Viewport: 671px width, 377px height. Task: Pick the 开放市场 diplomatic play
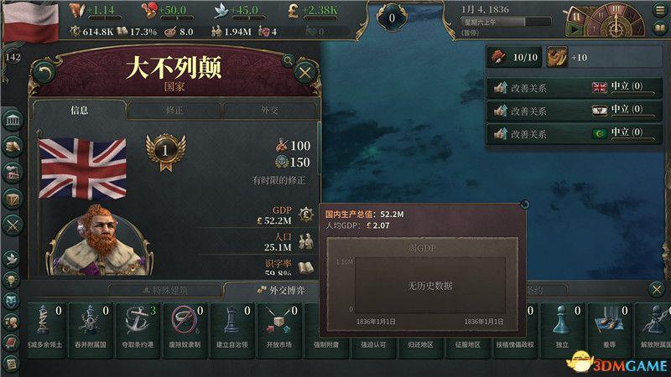click(279, 331)
